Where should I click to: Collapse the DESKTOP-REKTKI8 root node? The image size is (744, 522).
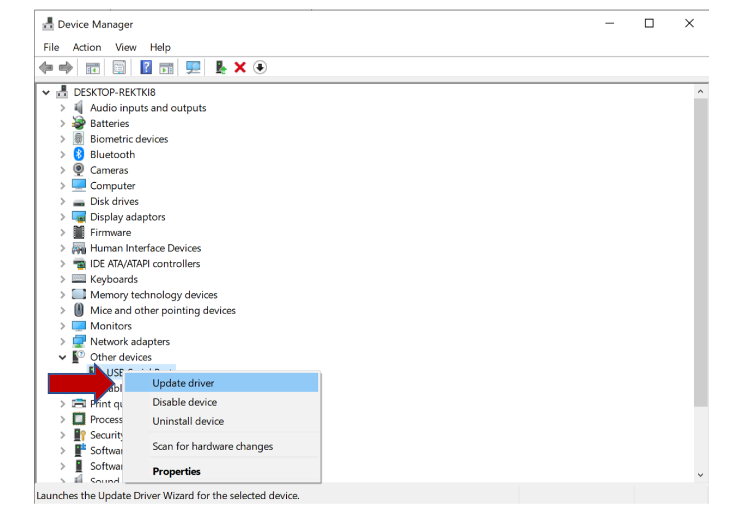46,92
